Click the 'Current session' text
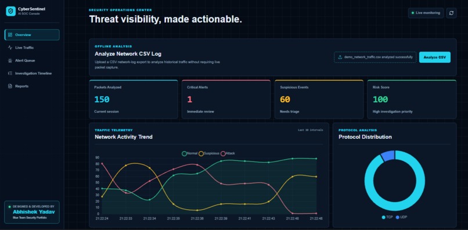Screen dimensions: 468x230 pos(107,112)
